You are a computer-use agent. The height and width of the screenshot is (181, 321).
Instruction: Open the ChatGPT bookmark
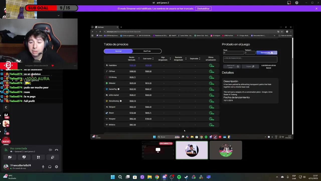(x=173, y=35)
